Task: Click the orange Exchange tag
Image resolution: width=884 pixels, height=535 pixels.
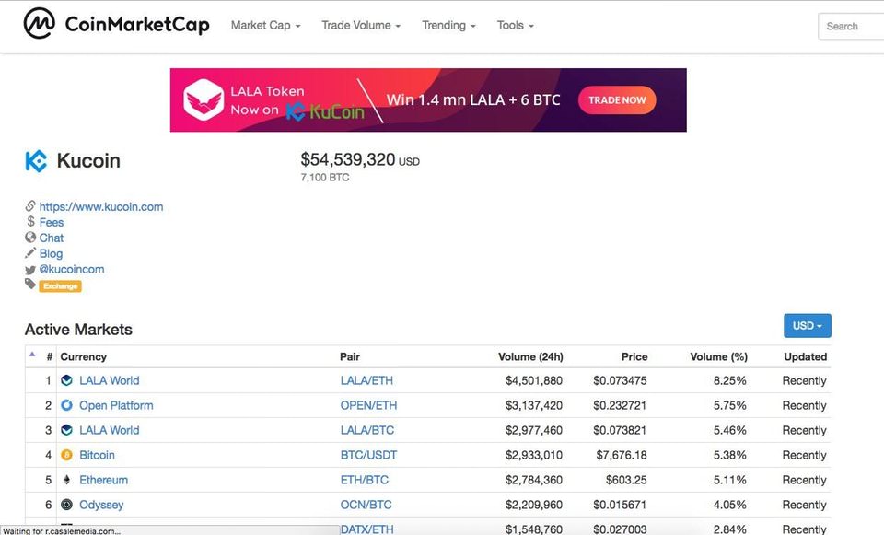Action: tap(61, 286)
